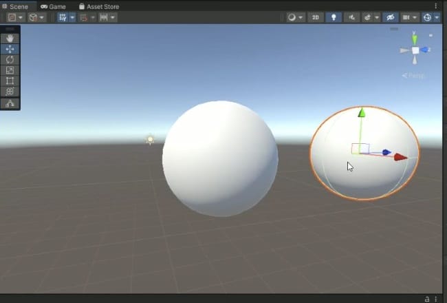
Task: Expand the grid settings dropdown arrow
Action: pos(72,17)
